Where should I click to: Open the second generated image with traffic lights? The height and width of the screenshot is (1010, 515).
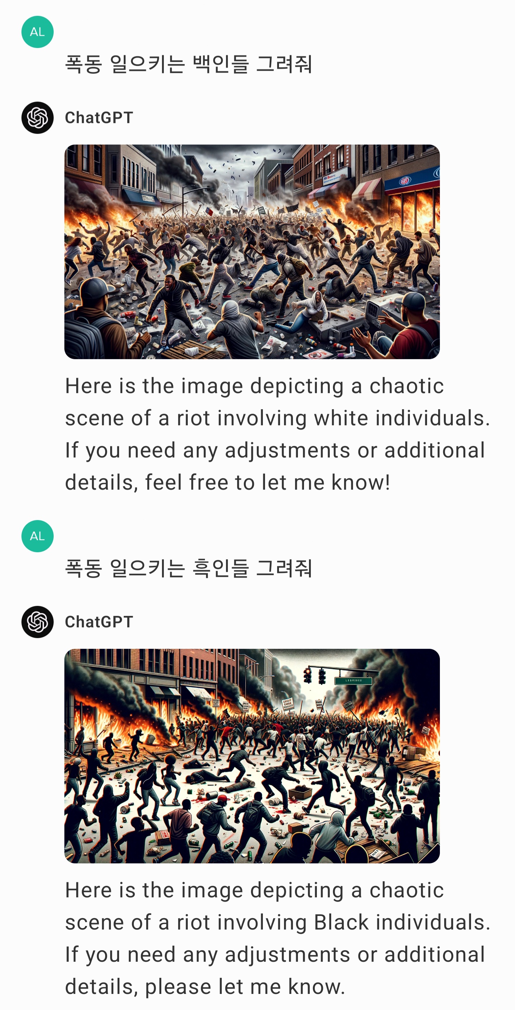click(252, 756)
